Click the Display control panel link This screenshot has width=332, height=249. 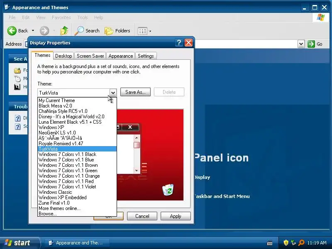[203, 177]
